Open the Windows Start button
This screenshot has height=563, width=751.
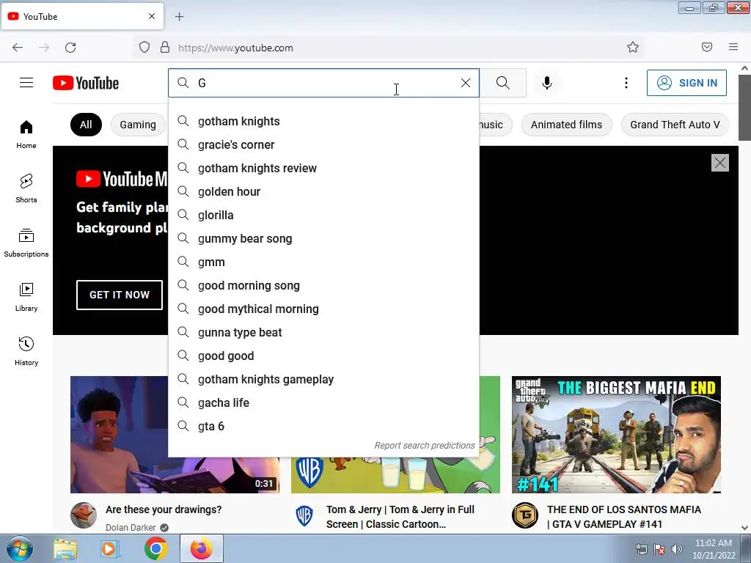tap(20, 549)
